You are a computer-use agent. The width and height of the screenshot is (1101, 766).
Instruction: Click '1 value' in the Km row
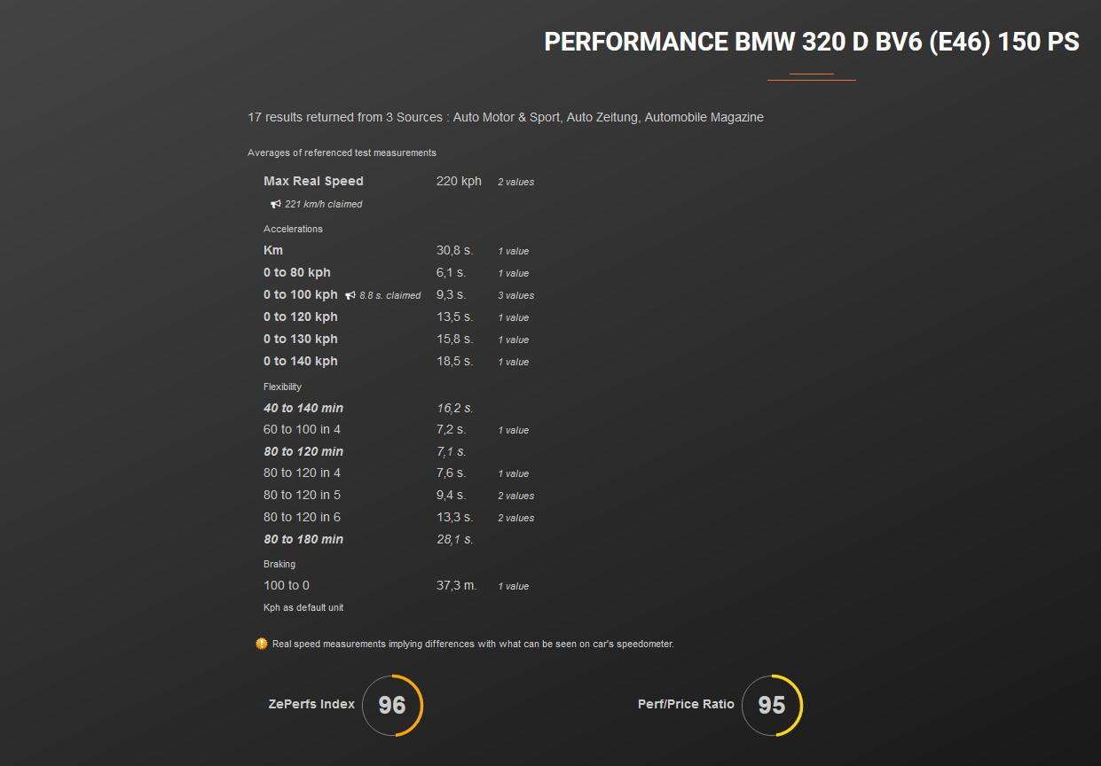(513, 251)
